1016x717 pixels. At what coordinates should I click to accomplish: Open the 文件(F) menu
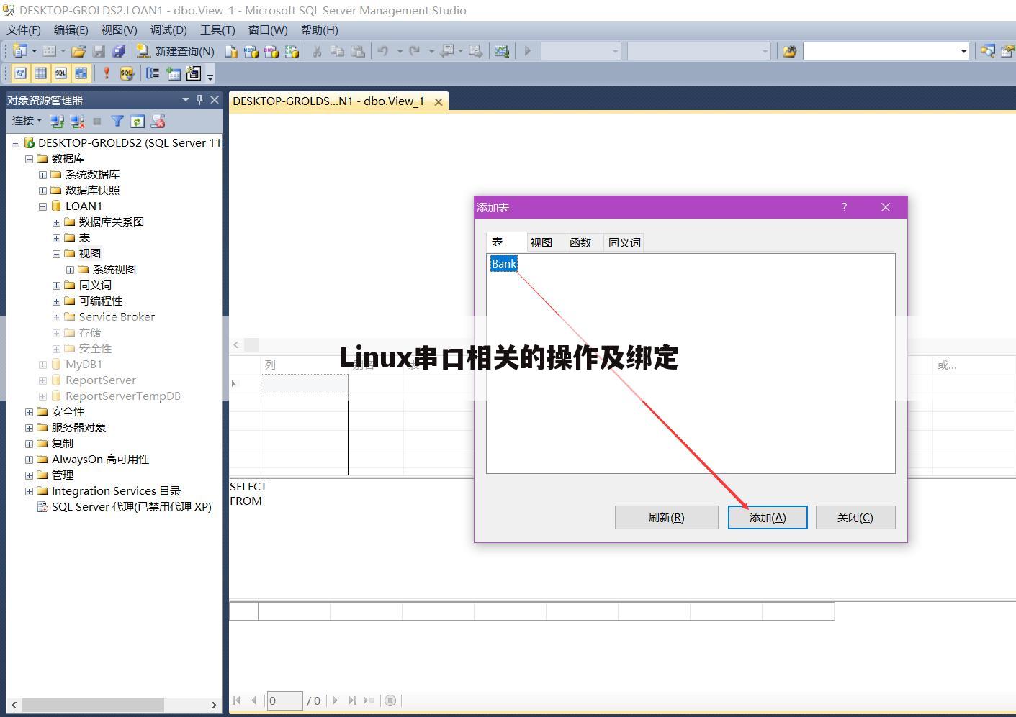pyautogui.click(x=24, y=29)
